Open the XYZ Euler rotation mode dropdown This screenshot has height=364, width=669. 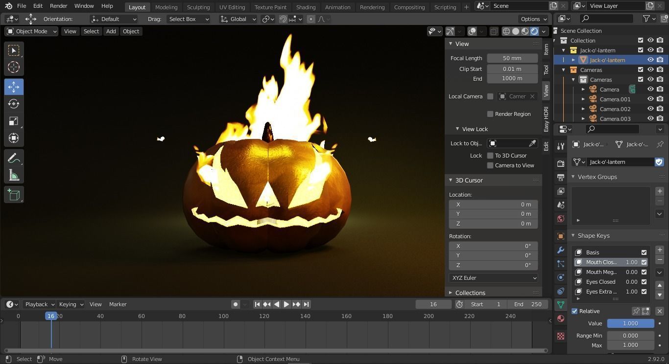[493, 278]
